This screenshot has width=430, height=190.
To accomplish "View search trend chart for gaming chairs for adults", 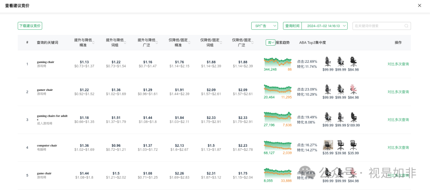I will click(278, 117).
